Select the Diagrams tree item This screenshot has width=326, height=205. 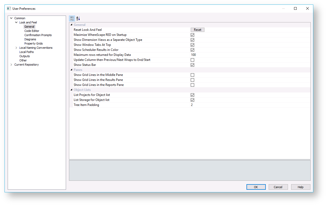30,39
